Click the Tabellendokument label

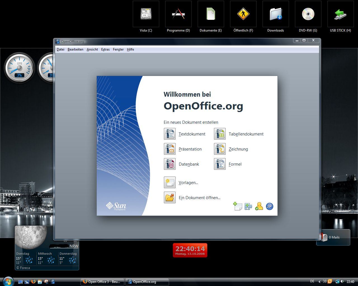(x=246, y=134)
